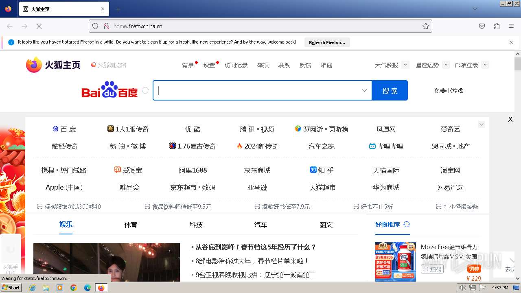Click the volume speaker tray icon
The height and width of the screenshot is (293, 521).
462,288
